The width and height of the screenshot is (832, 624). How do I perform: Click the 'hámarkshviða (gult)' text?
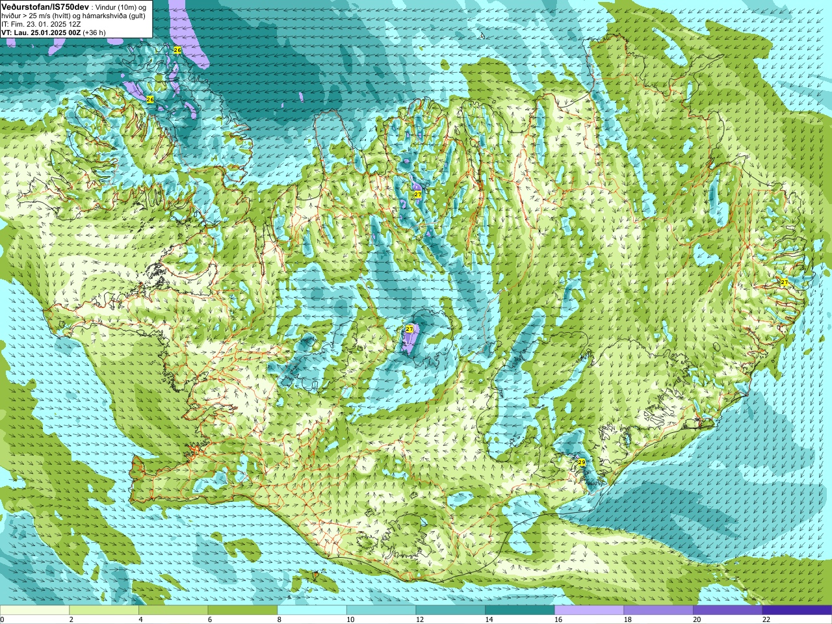(x=114, y=16)
